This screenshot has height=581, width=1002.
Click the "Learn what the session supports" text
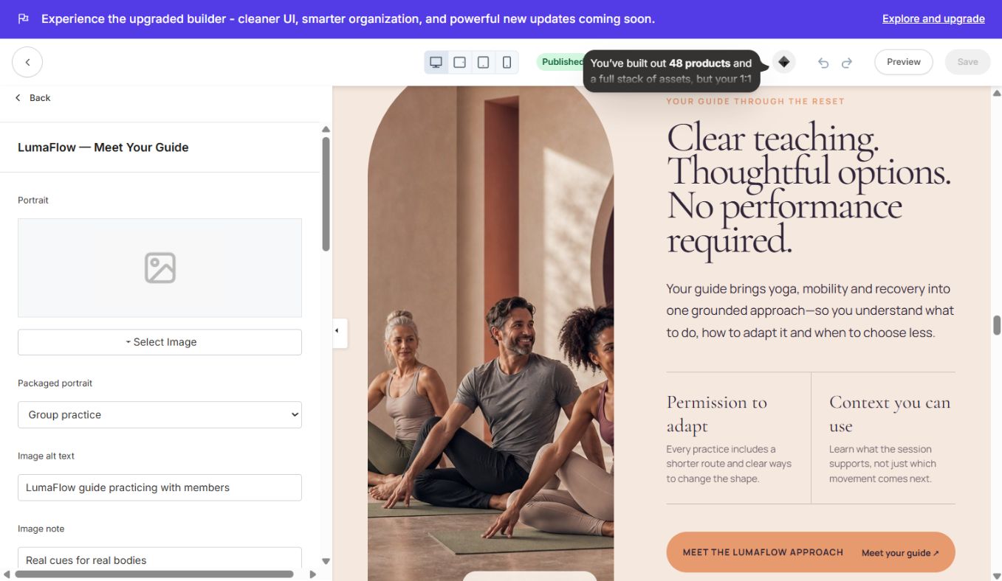pyautogui.click(x=882, y=464)
